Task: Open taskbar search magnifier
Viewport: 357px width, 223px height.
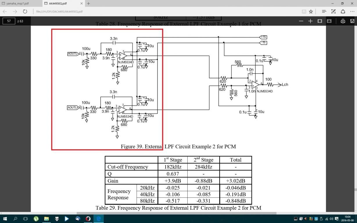Action: pos(15,219)
